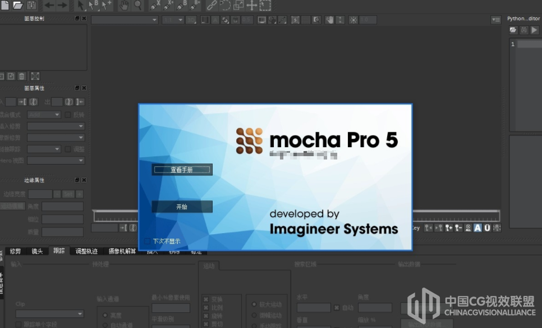This screenshot has width=542, height=328.
Task: Open the 运动 motion sub-tab
Action: (x=209, y=266)
